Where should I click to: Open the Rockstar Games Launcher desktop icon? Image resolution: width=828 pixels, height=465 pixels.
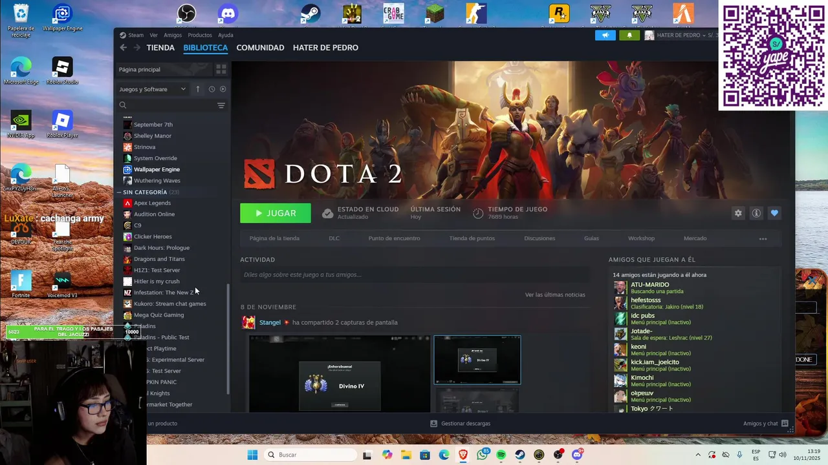pyautogui.click(x=559, y=13)
